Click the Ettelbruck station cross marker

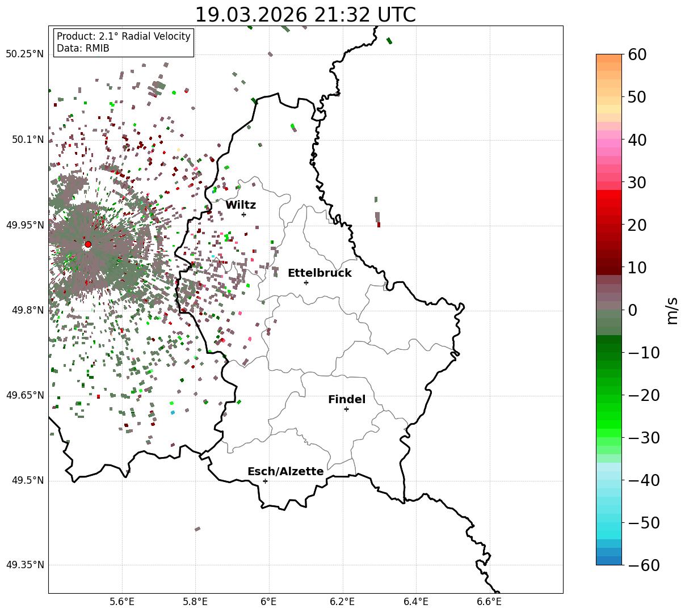[306, 282]
